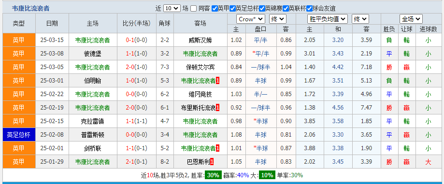444x184 pixels.
Task: Open the 终 dropdown beside 胜平负均值
Action: (x=360, y=19)
